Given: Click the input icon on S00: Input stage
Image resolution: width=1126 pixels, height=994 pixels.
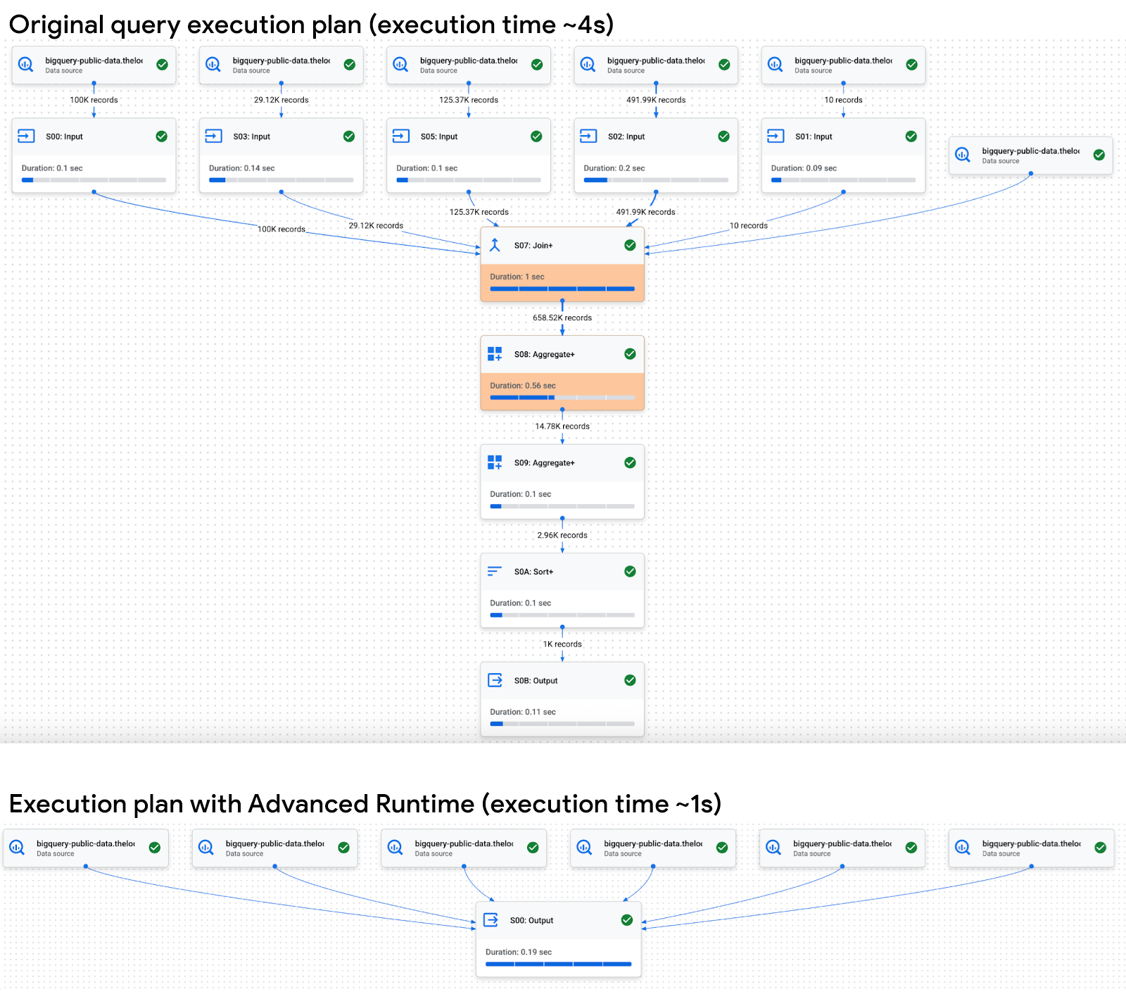Looking at the screenshot, I should point(26,136).
